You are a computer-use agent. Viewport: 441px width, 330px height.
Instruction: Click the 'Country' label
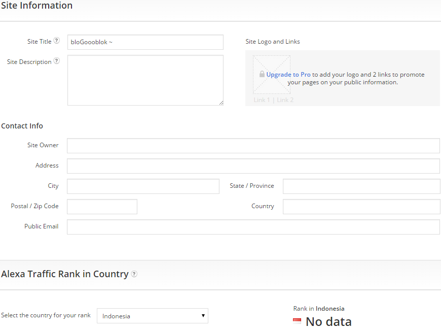pos(263,206)
